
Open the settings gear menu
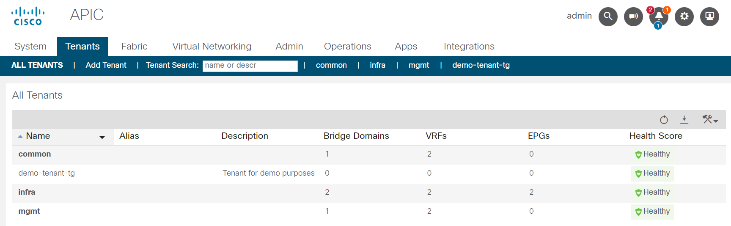click(684, 17)
